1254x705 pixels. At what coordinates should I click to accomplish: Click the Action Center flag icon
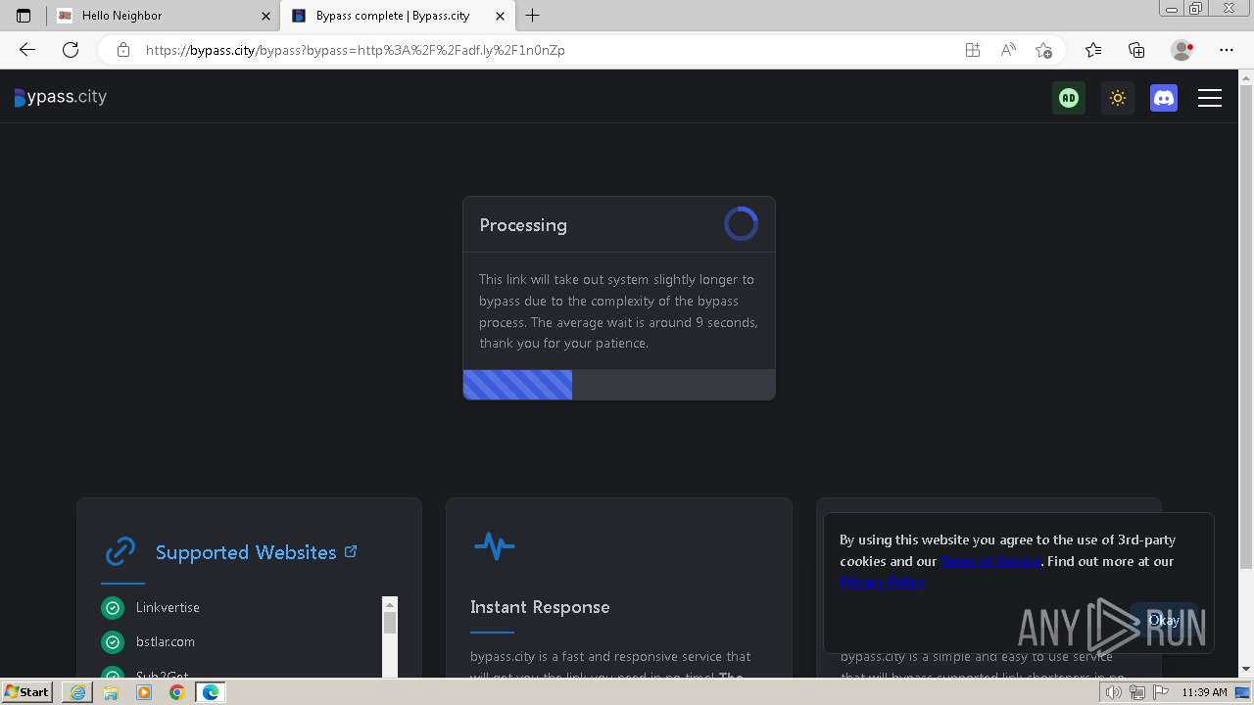click(1161, 692)
